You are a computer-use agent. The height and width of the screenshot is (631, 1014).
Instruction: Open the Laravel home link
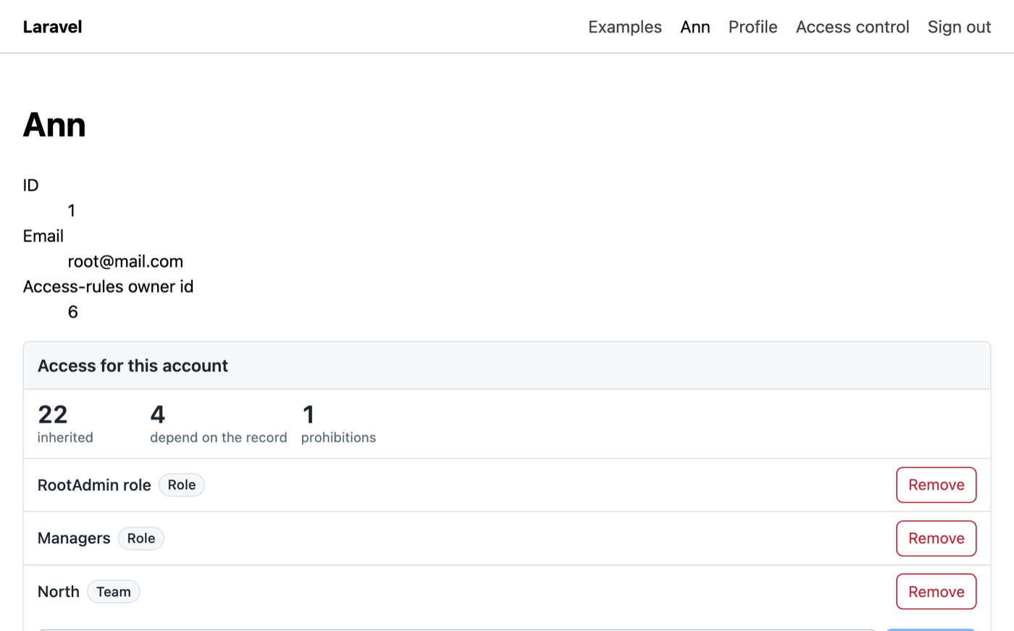[52, 27]
